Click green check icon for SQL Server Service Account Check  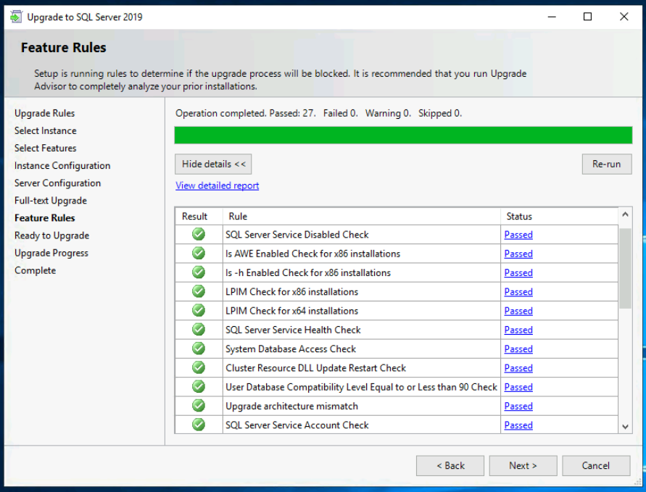click(x=199, y=425)
